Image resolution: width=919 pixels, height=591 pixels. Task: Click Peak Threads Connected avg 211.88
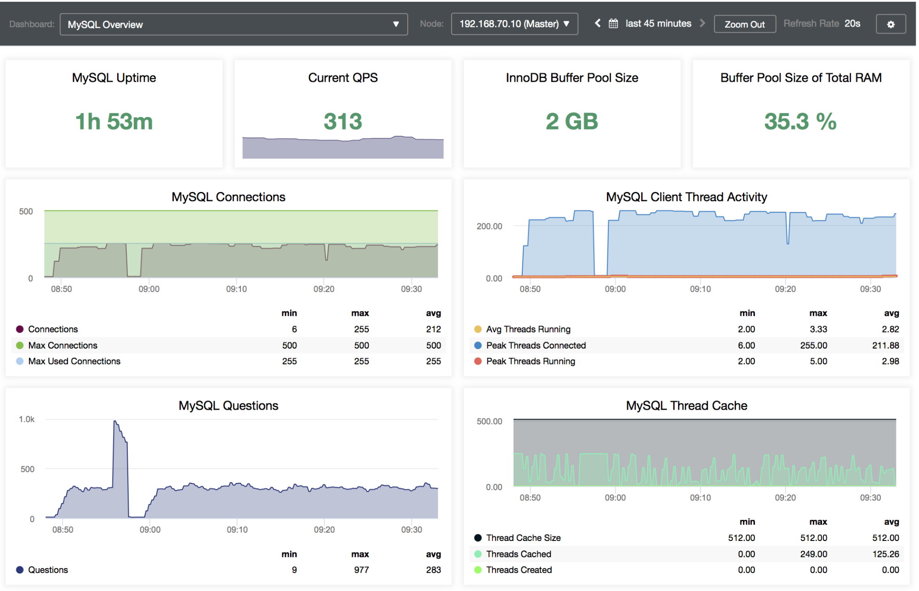pos(885,345)
